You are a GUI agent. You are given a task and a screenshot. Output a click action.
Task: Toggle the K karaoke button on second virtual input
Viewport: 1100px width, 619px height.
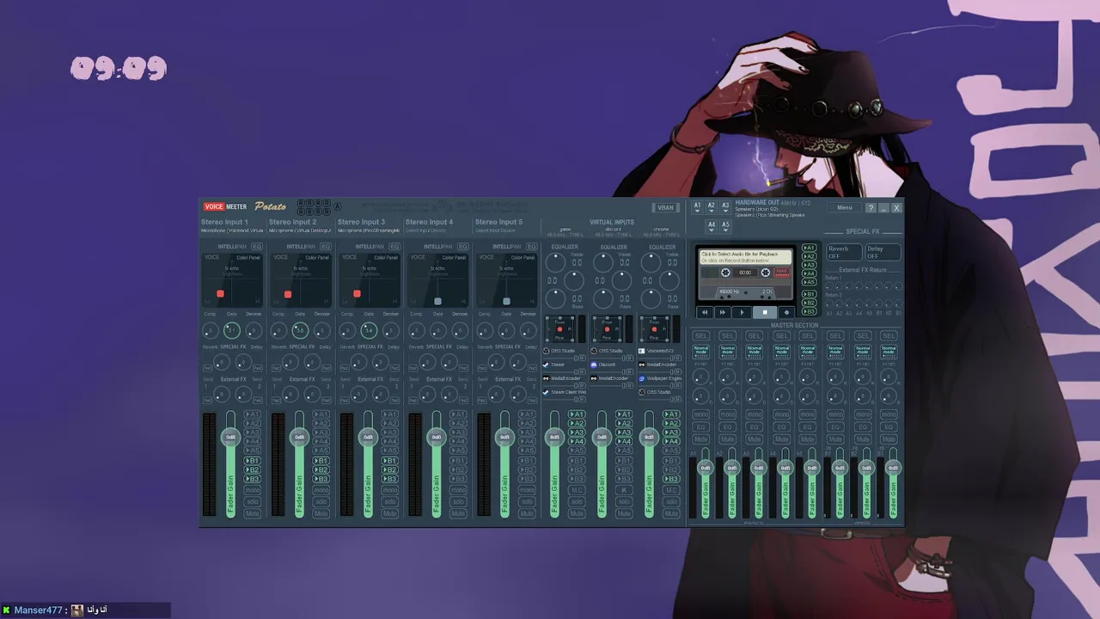624,490
